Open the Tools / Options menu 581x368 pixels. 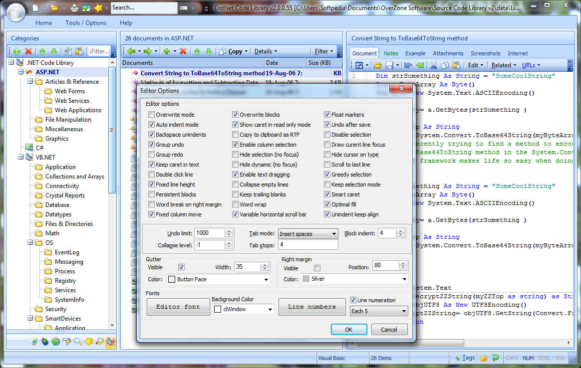(x=86, y=23)
